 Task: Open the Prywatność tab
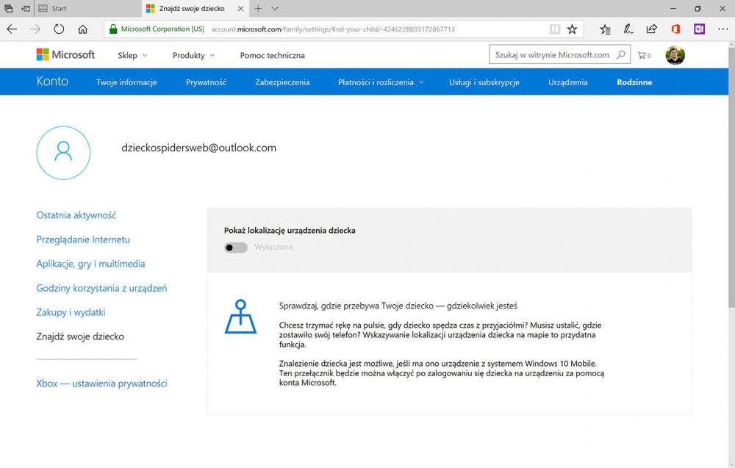click(206, 82)
